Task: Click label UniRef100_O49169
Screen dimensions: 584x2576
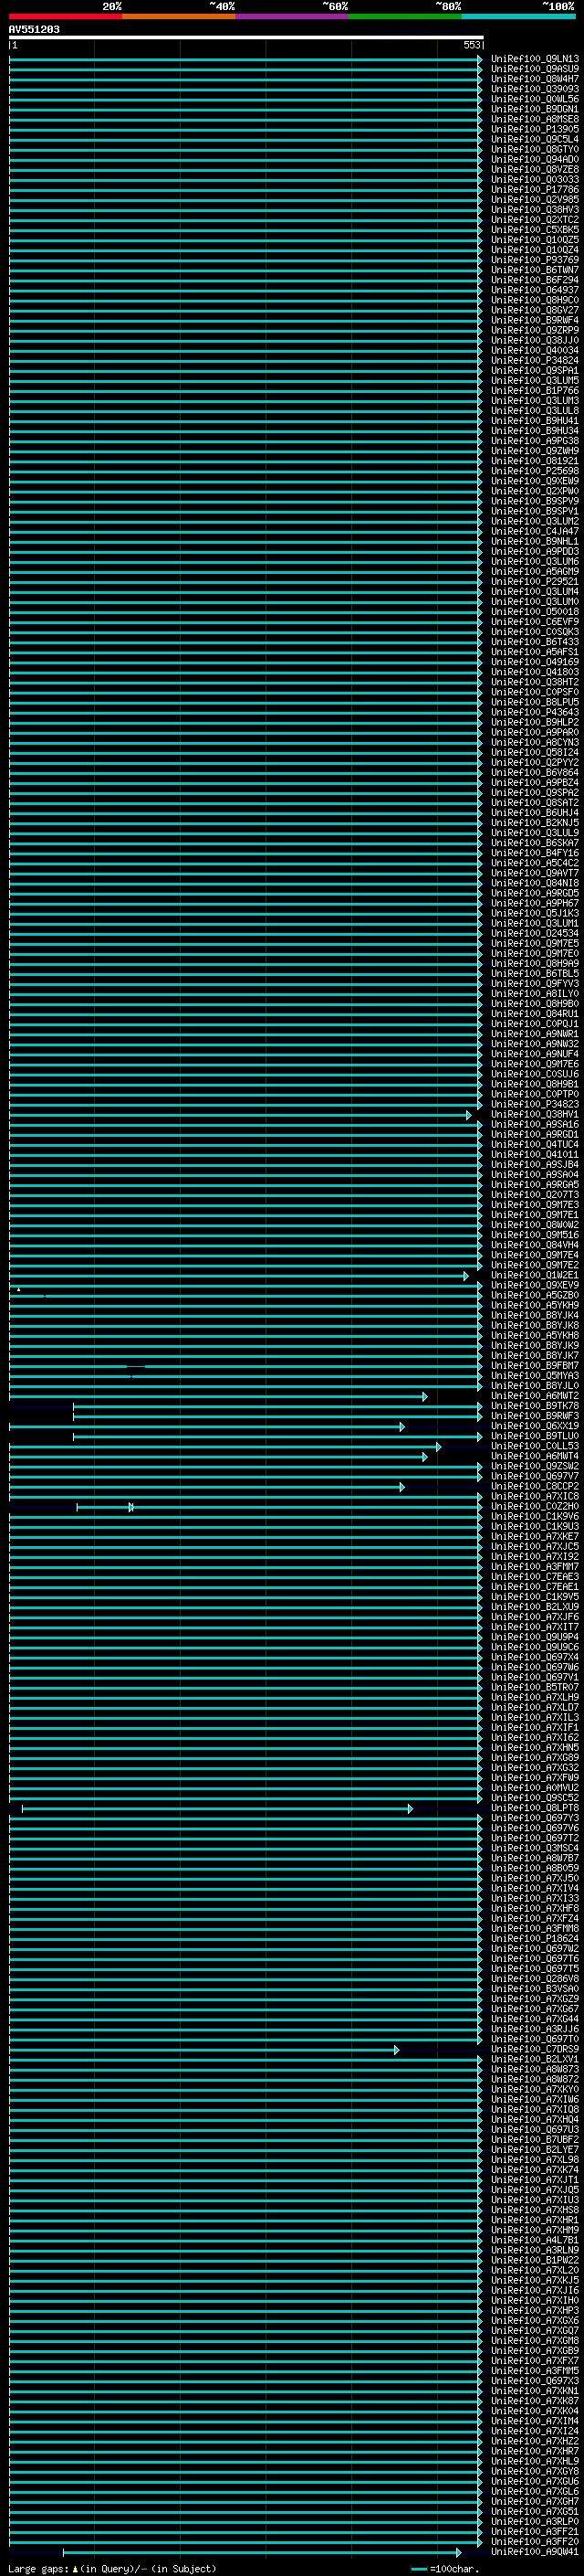Action: 535,662
